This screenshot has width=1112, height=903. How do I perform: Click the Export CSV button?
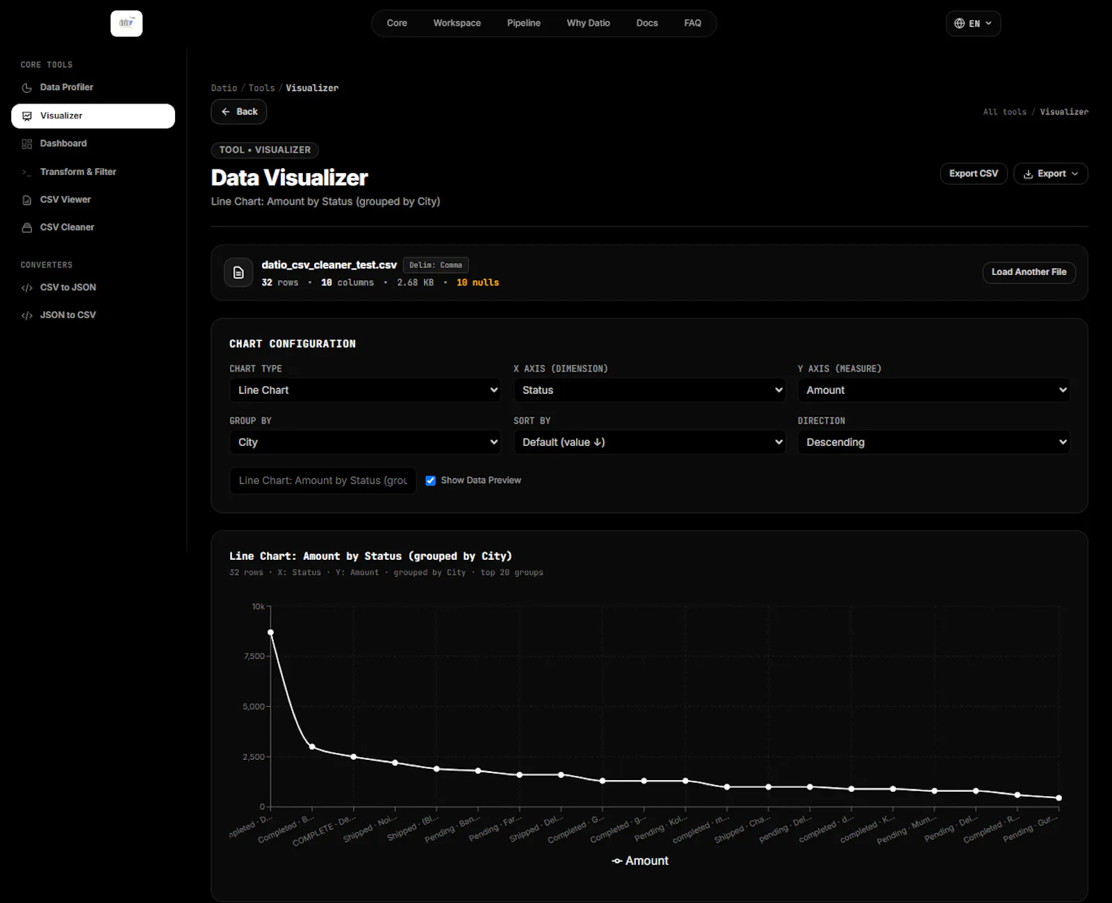[x=973, y=174]
